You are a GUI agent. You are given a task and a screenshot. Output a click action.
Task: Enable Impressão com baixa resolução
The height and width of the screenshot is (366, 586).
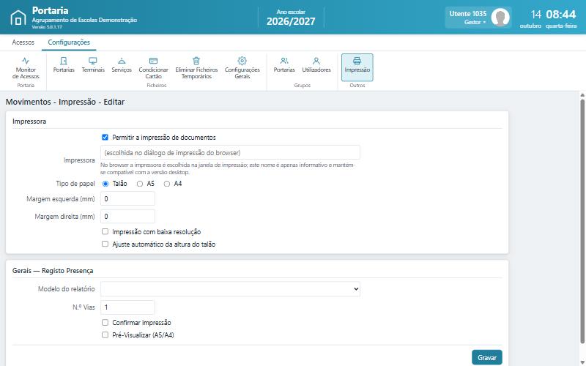[105, 231]
